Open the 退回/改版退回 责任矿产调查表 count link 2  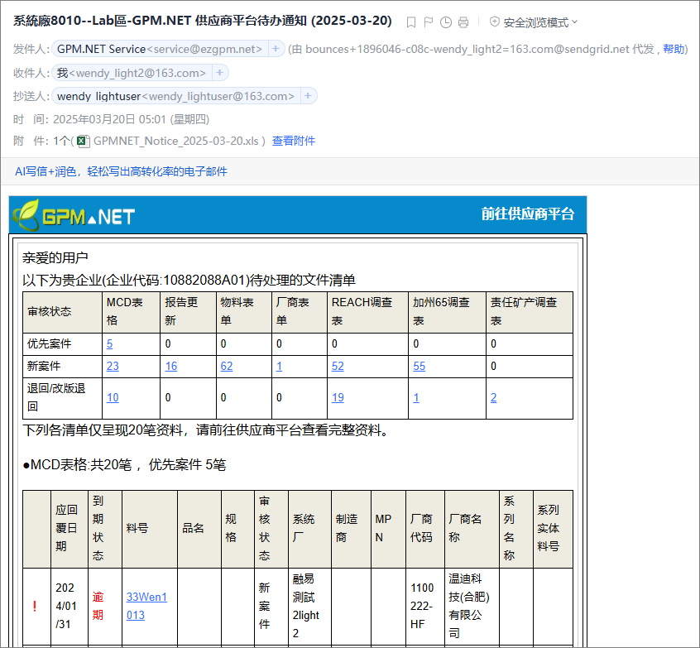coord(493,397)
